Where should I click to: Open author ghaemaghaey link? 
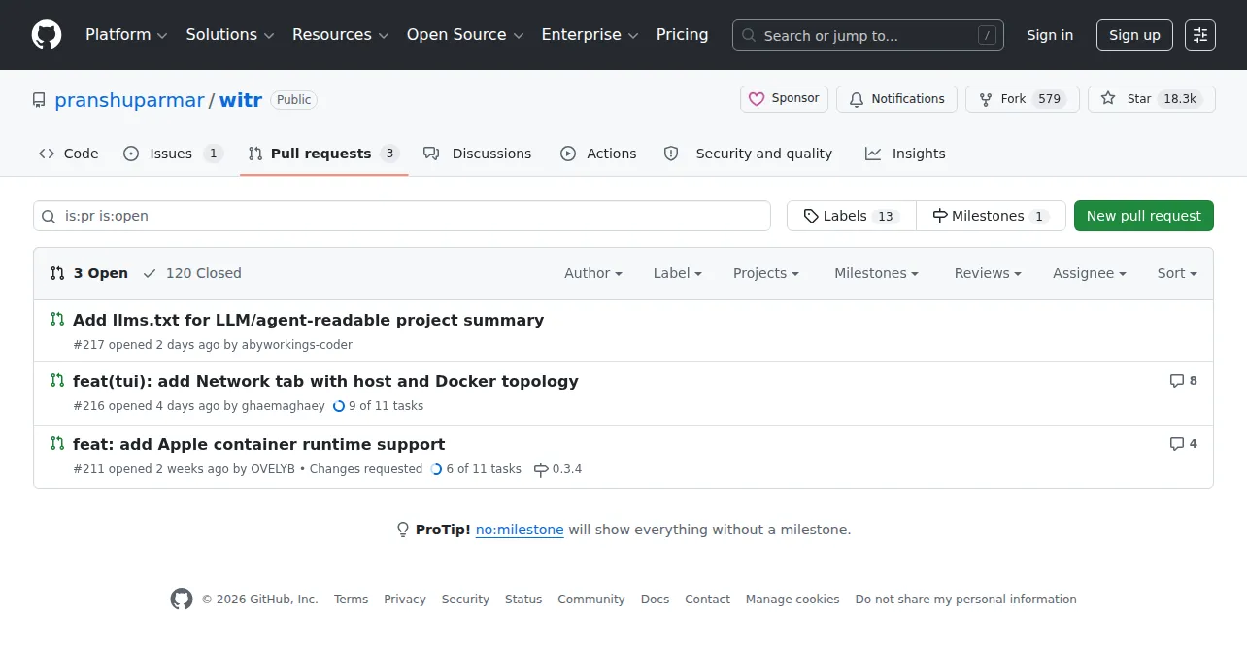284,406
